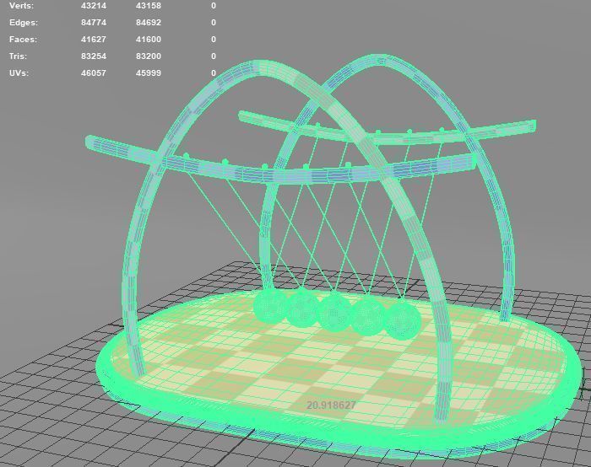Click the 0 value in the Verts row

click(x=214, y=6)
